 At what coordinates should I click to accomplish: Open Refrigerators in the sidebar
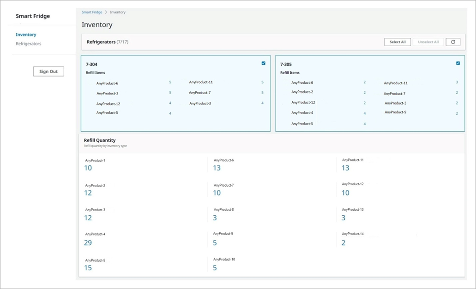point(29,44)
